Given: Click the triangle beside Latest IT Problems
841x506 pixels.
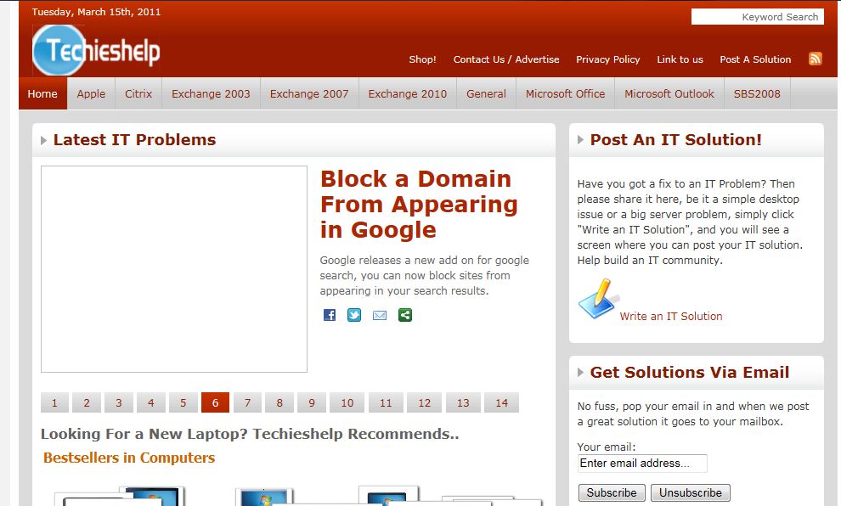Looking at the screenshot, I should click(43, 140).
